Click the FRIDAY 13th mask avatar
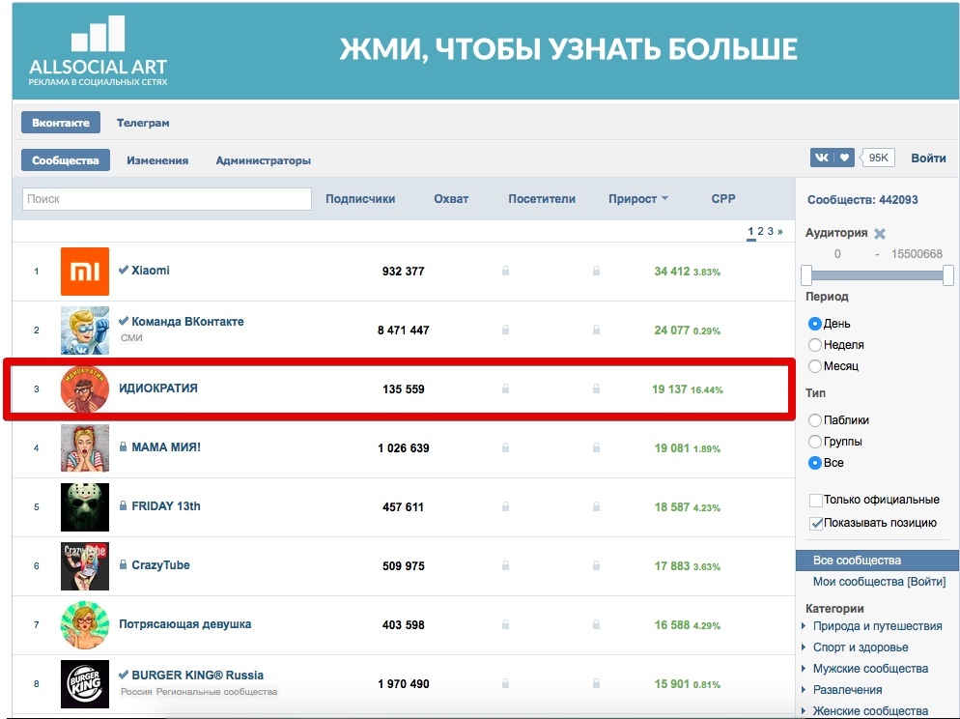The width and height of the screenshot is (960, 719). [84, 507]
